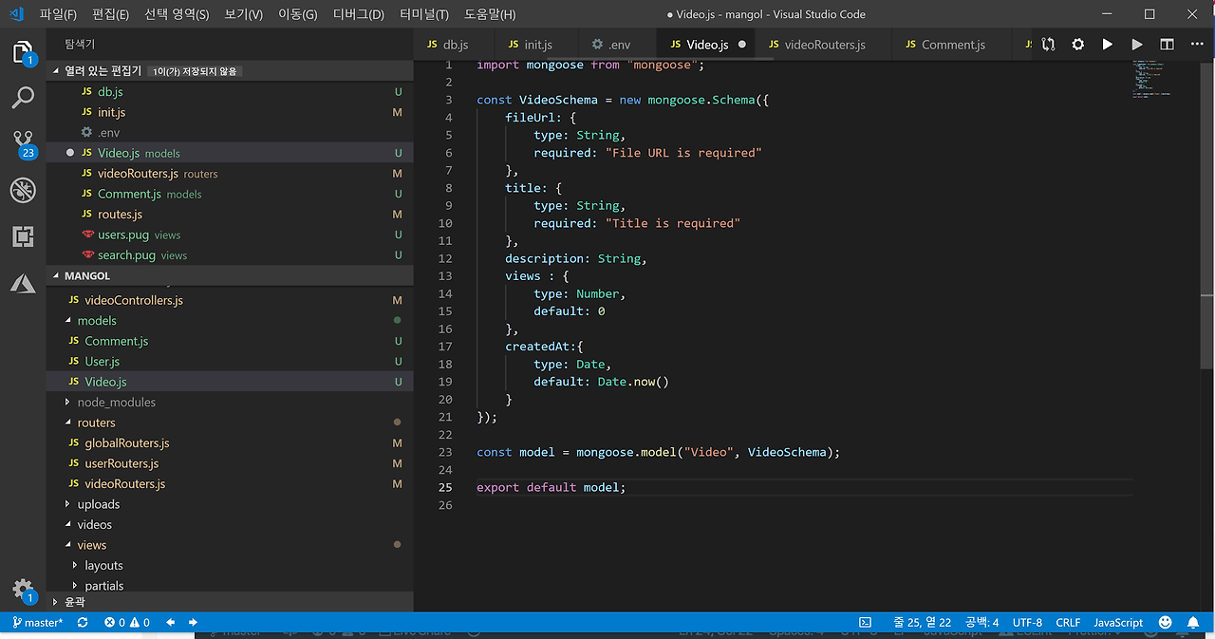The height and width of the screenshot is (639, 1215).
Task: Switch to the db.js editor tab
Action: [456, 45]
